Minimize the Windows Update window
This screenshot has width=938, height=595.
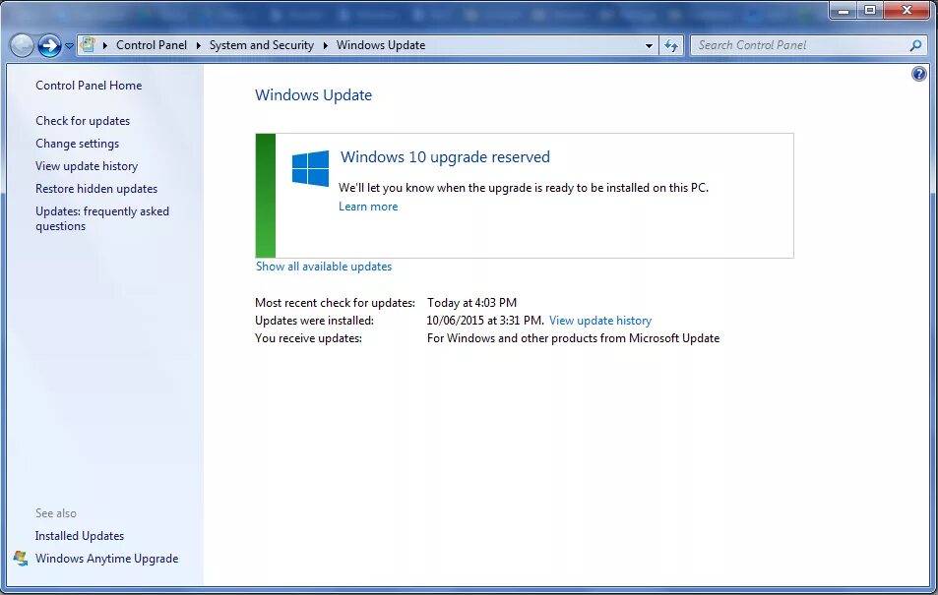point(844,10)
